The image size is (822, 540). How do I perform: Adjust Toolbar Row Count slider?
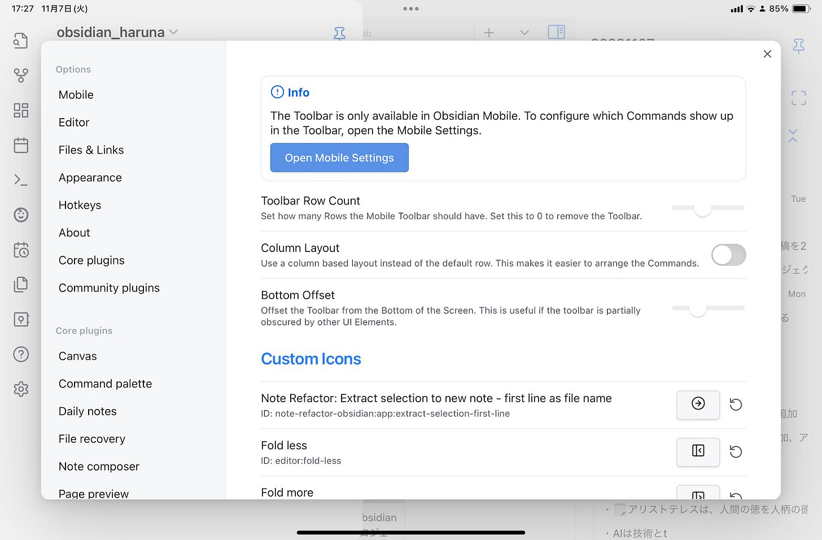[x=708, y=208]
